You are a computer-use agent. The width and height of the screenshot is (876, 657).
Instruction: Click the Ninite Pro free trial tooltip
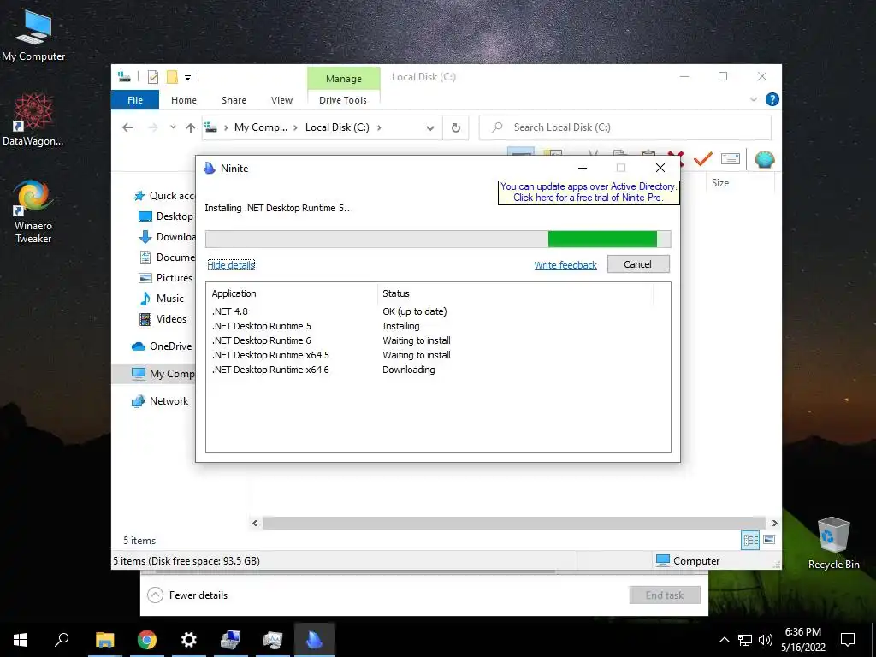point(589,192)
